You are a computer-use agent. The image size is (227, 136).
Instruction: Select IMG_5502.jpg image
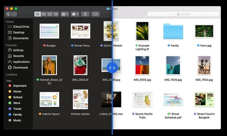point(142,65)
